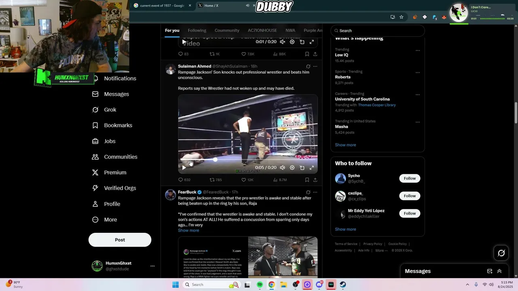
Task: Open the NWA tab
Action: click(290, 30)
